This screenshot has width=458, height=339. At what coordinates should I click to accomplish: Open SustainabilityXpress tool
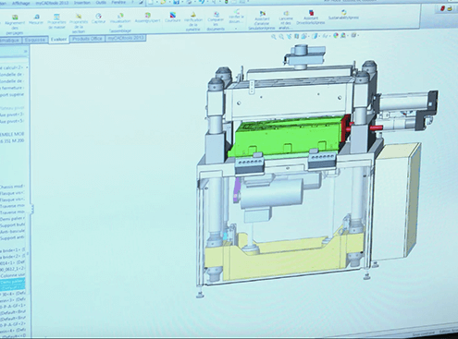click(x=343, y=15)
